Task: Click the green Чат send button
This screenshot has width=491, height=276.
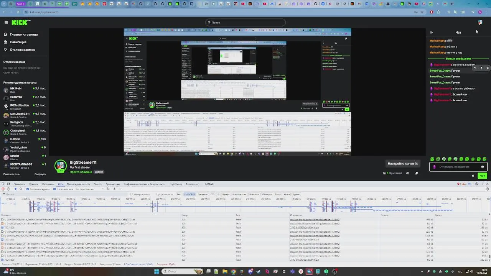Action: 482,176
